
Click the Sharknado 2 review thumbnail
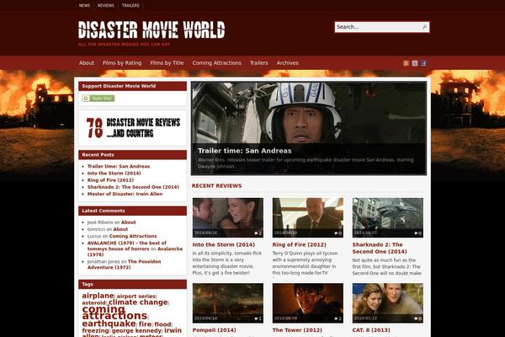point(387,217)
